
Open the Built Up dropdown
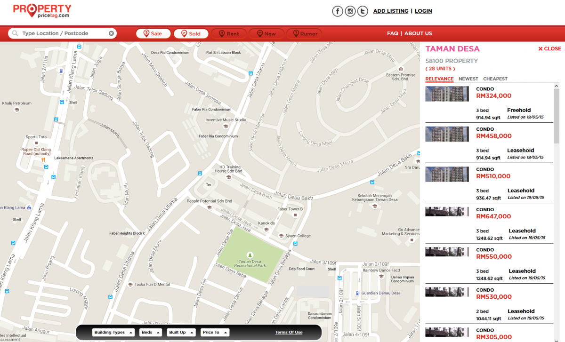tap(181, 332)
